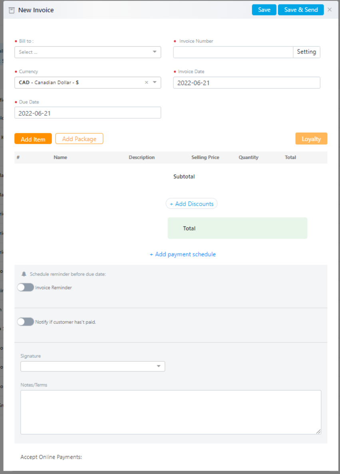Click the Due Date field

coord(88,113)
